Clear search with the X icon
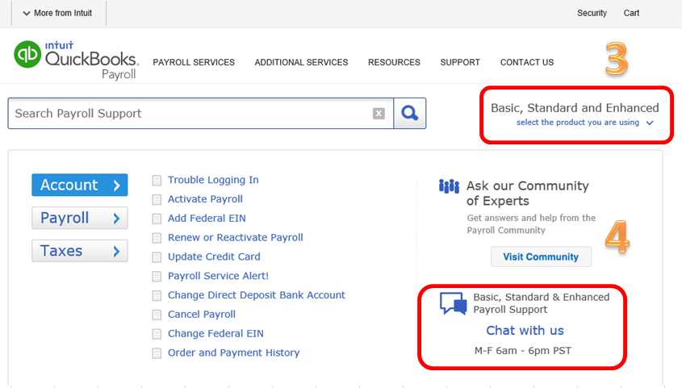682x388 pixels. tap(379, 114)
